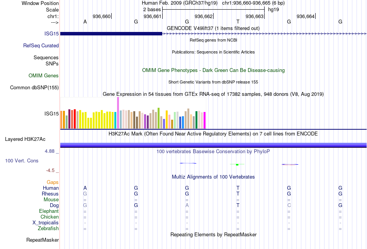Click the RefSeq genes from NCBI title
367x249 pixels.
click(x=213, y=40)
